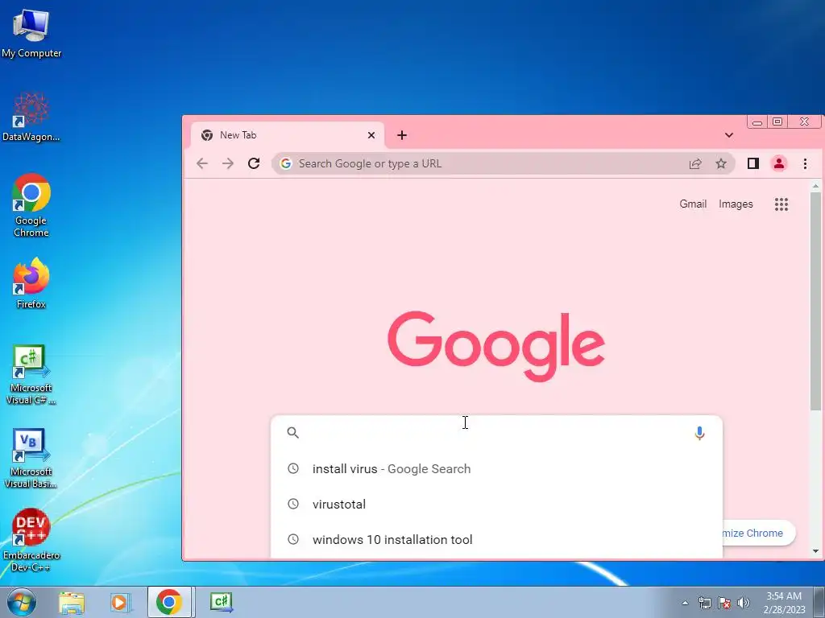Select the New Tab tab

(288, 135)
